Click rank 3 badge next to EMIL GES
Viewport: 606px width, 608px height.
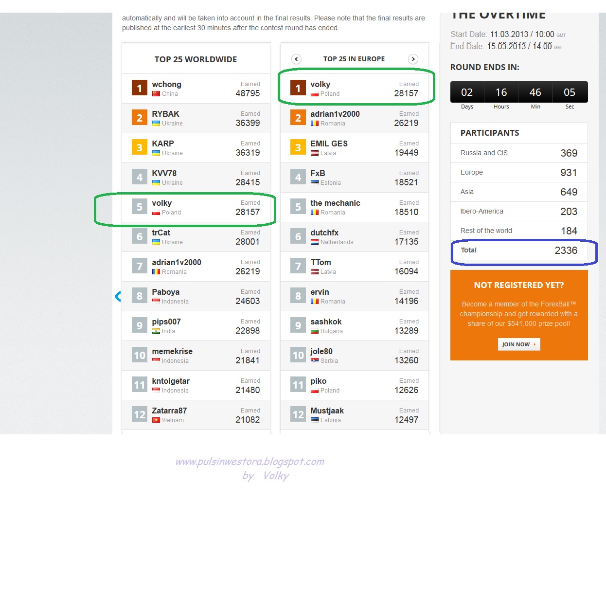click(x=298, y=147)
